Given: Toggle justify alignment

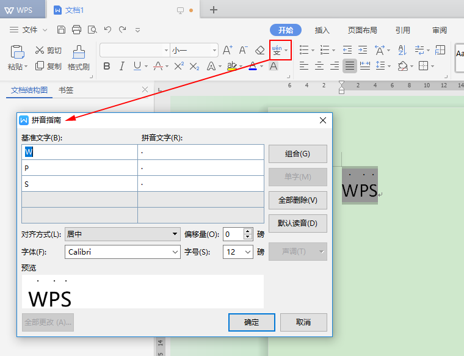Looking at the screenshot, I should [350, 66].
